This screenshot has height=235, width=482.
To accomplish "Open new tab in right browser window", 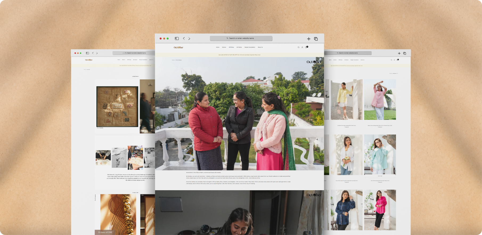I will point(399,53).
